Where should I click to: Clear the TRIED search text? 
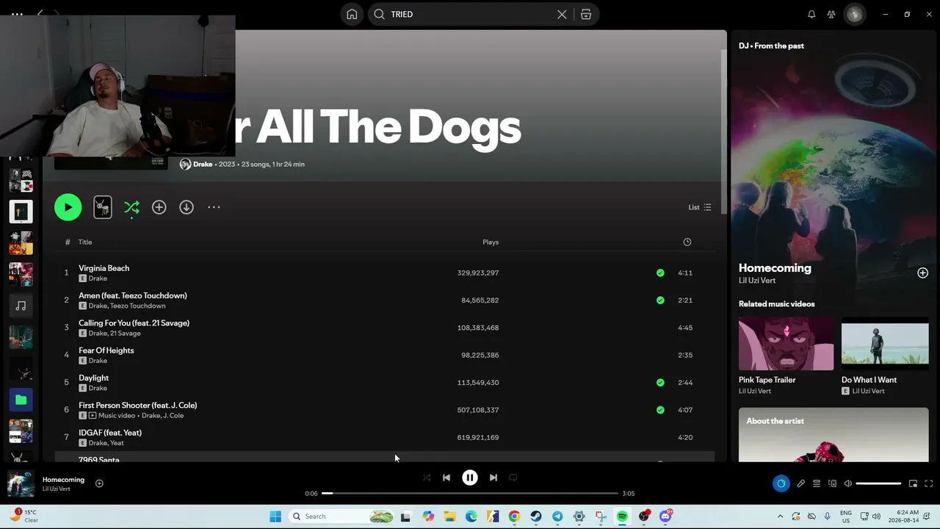(x=562, y=14)
